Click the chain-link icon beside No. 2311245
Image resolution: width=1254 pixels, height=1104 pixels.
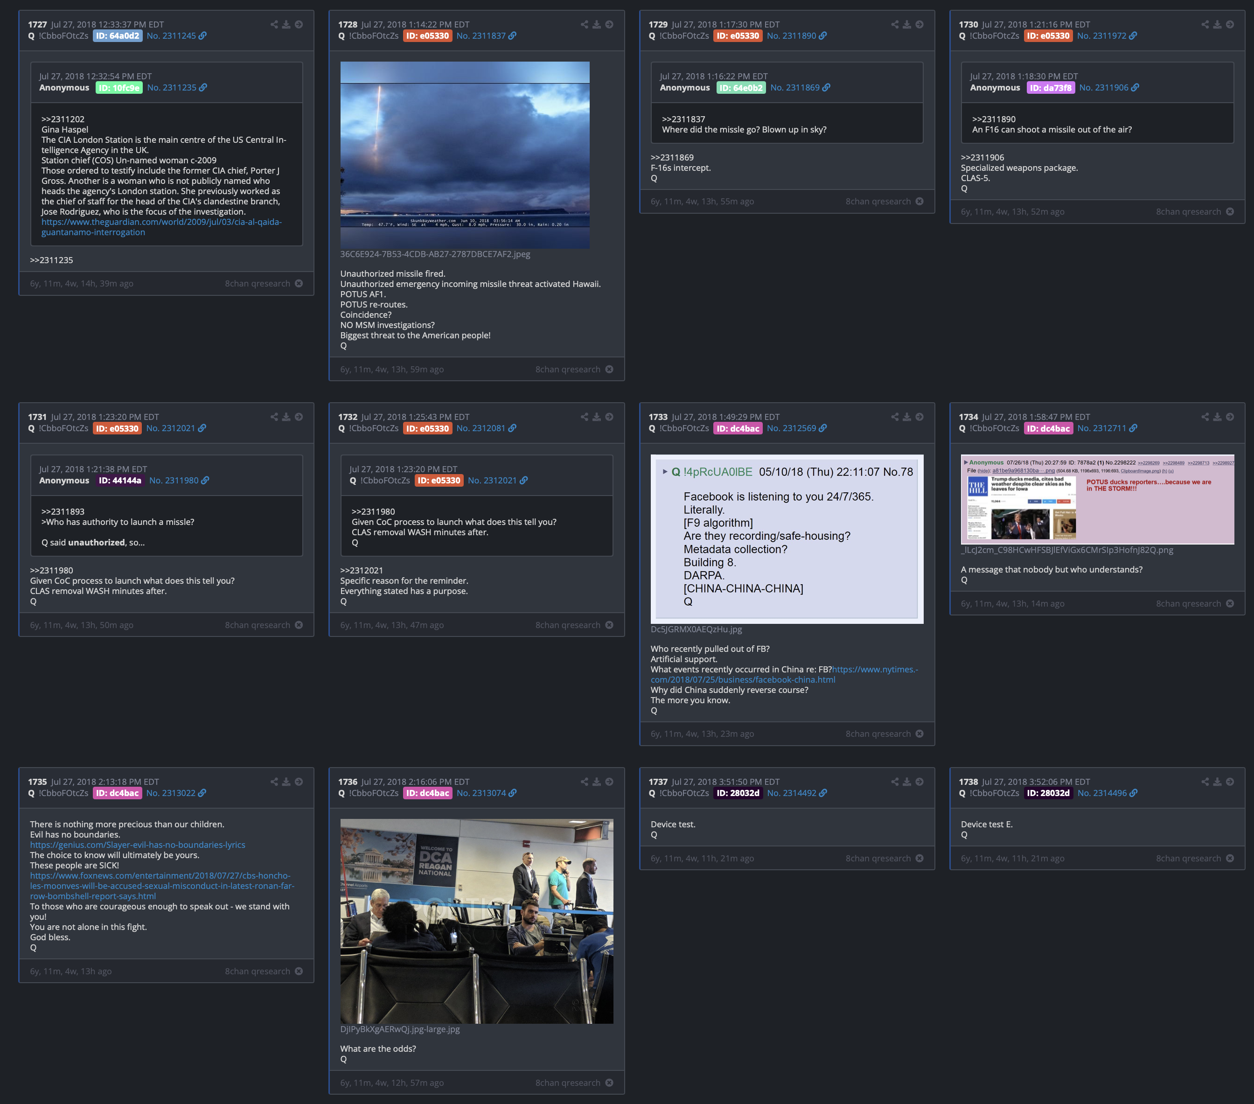[202, 36]
